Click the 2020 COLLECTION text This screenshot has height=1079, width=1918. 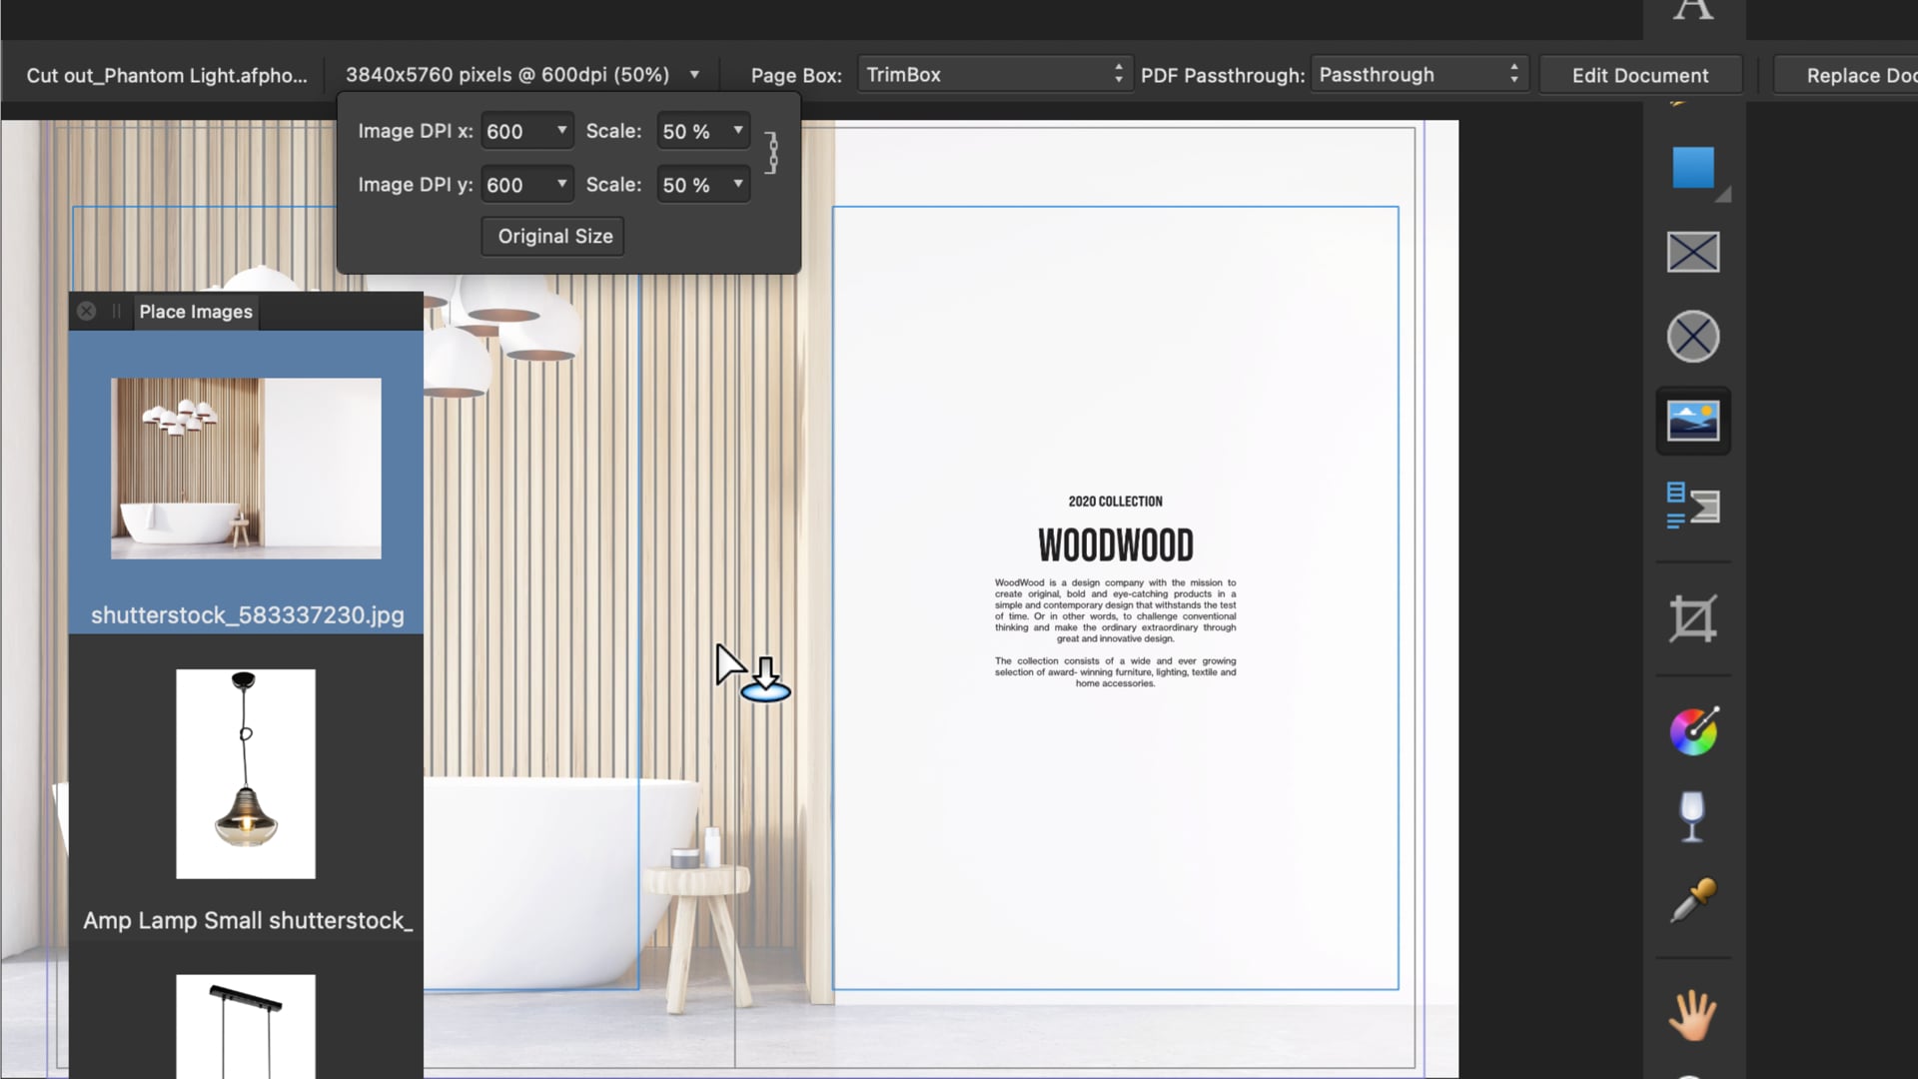(1116, 502)
